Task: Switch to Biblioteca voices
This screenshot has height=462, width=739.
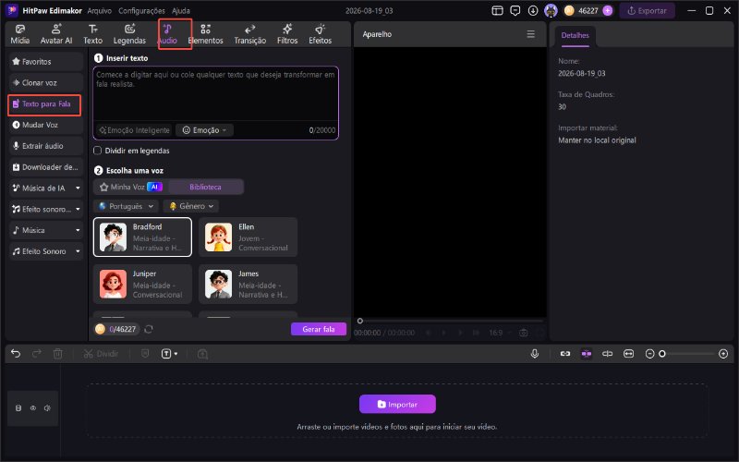Action: coord(205,188)
